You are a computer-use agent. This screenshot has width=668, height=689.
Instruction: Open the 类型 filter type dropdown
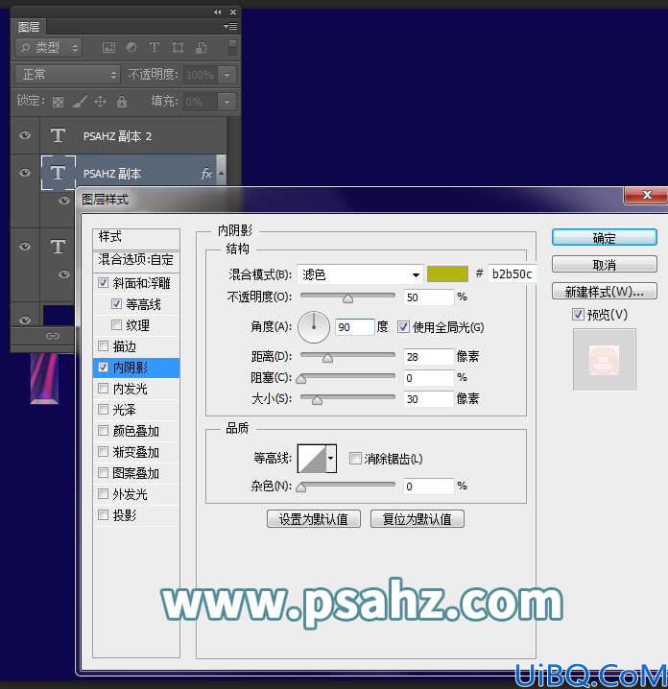pyautogui.click(x=49, y=47)
